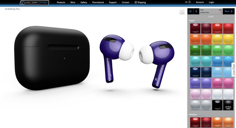Choose the matte teal solid swatch
236x128 pixels.
coord(206,61)
